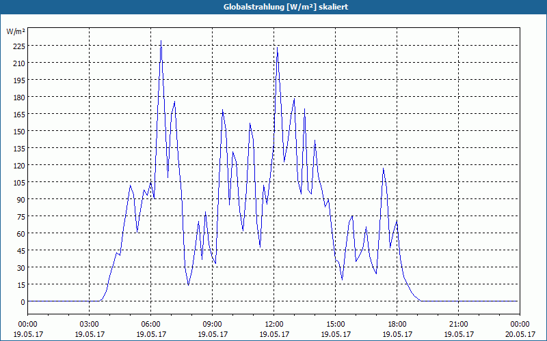Click the 0 value on y-axis

pyautogui.click(x=23, y=302)
